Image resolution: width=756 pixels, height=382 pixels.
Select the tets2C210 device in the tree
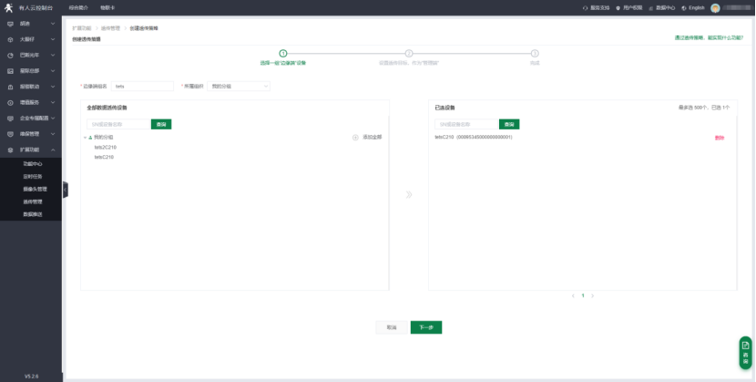pos(106,147)
